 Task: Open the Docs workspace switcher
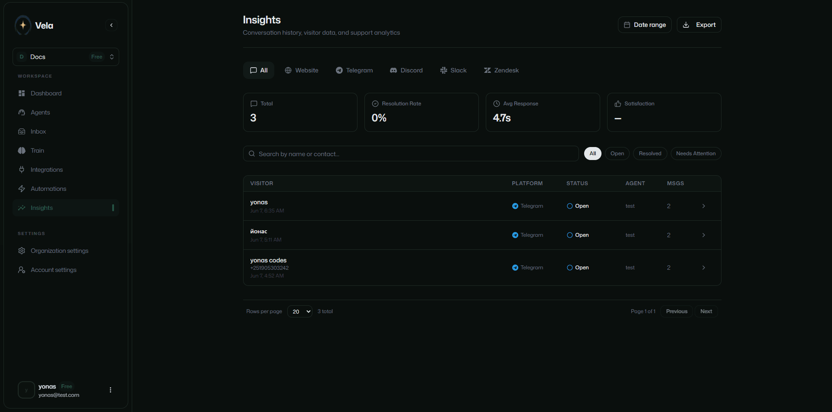point(66,57)
